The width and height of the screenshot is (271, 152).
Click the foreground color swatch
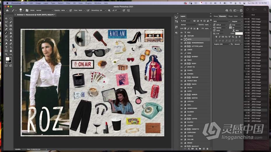tap(8, 59)
